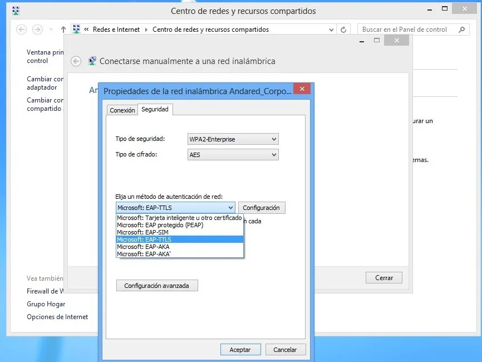Image resolution: width=482 pixels, height=362 pixels.
Task: Choose Microsoft: EAP-SIM option
Action: [x=180, y=232]
